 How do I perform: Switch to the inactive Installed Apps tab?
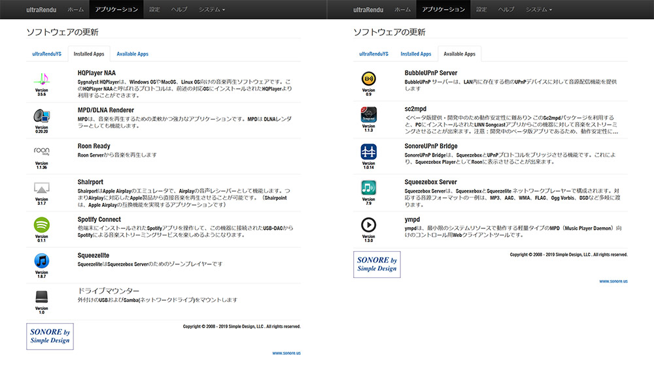click(x=416, y=54)
